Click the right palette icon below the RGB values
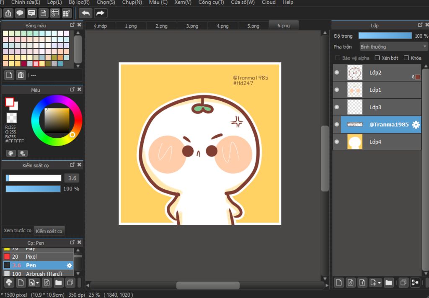Viewport: 429px width, 298px height. click(23, 153)
